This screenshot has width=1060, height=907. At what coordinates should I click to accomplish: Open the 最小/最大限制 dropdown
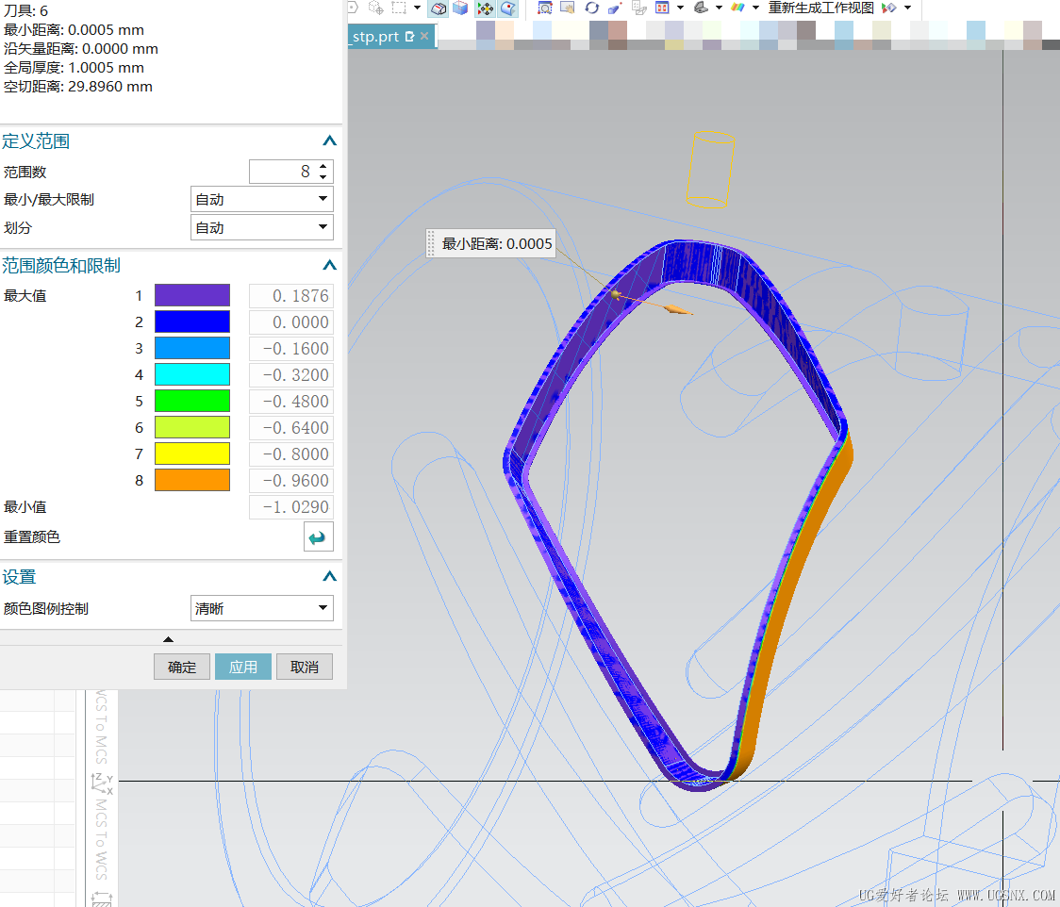[x=261, y=199]
